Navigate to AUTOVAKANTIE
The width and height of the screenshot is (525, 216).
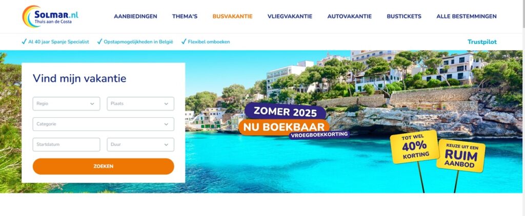pos(350,16)
